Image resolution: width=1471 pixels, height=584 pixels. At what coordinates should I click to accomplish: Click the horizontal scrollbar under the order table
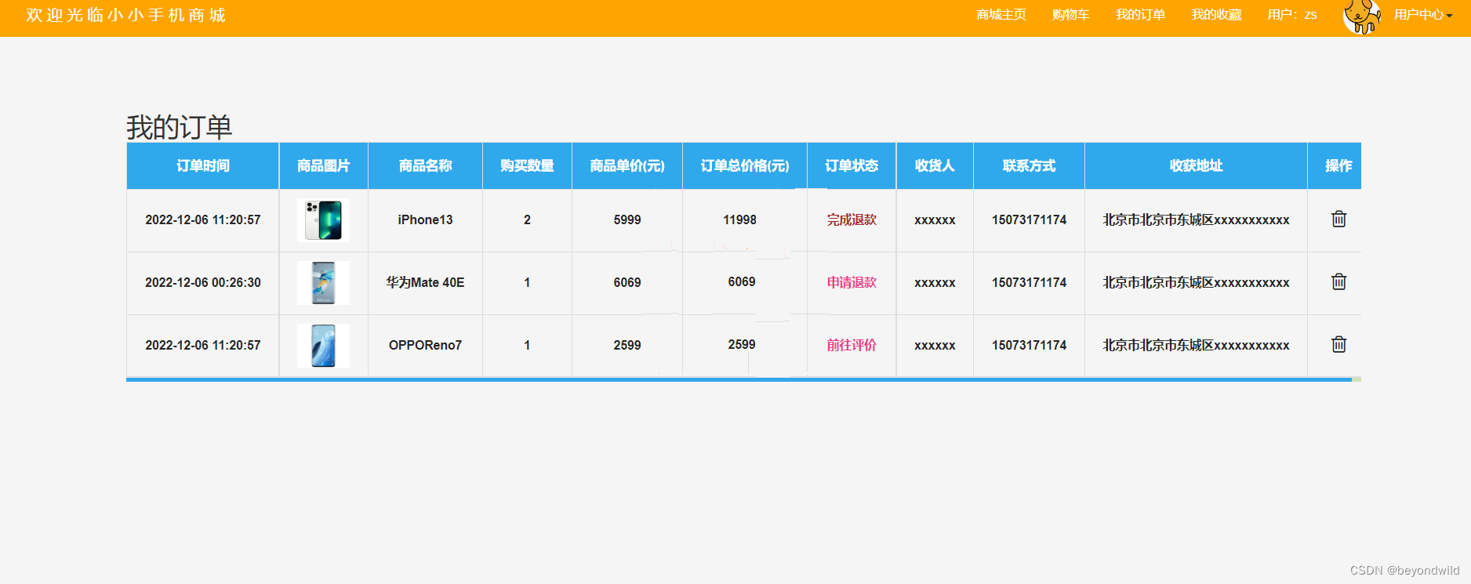[739, 379]
